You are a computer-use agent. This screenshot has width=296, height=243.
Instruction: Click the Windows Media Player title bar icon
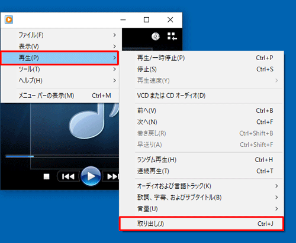click(9, 19)
